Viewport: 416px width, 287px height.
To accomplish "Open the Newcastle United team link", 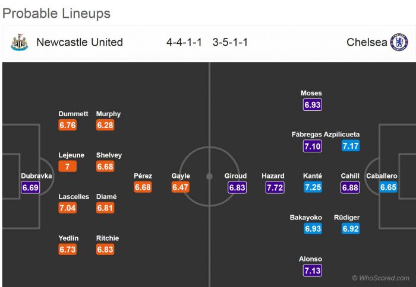I will 80,42.
